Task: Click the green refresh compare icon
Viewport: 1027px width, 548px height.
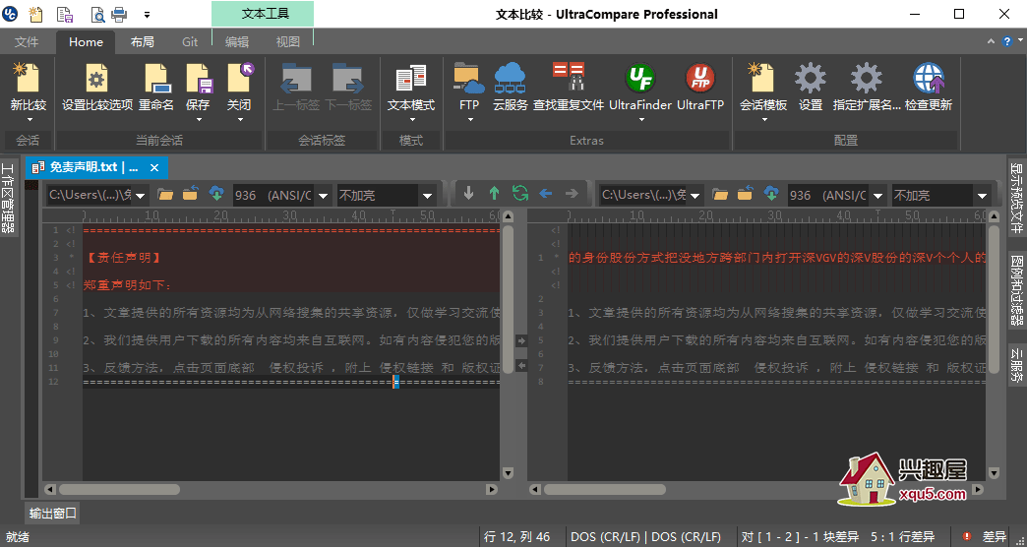Action: [520, 193]
